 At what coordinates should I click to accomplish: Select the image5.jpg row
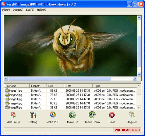tap(70, 108)
